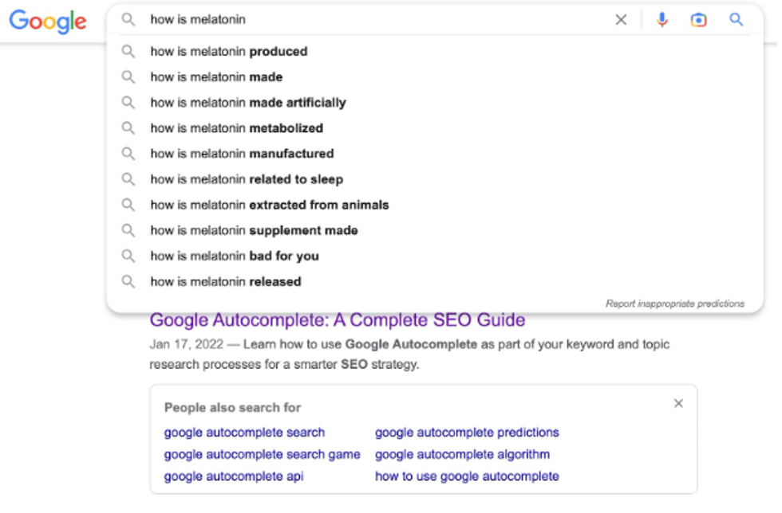The width and height of the screenshot is (782, 513).
Task: Choose "how is melatonin extracted from animals"
Action: click(270, 205)
